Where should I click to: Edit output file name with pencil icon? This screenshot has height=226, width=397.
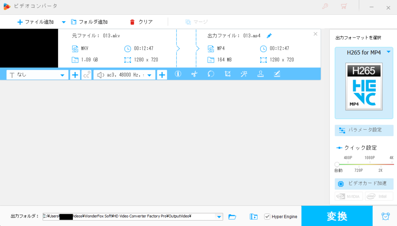click(269, 36)
